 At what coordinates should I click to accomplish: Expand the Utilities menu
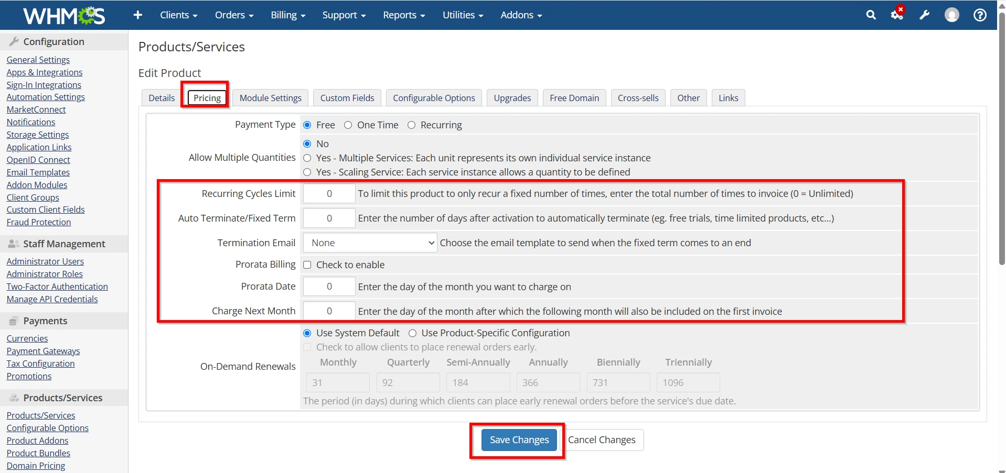463,15
